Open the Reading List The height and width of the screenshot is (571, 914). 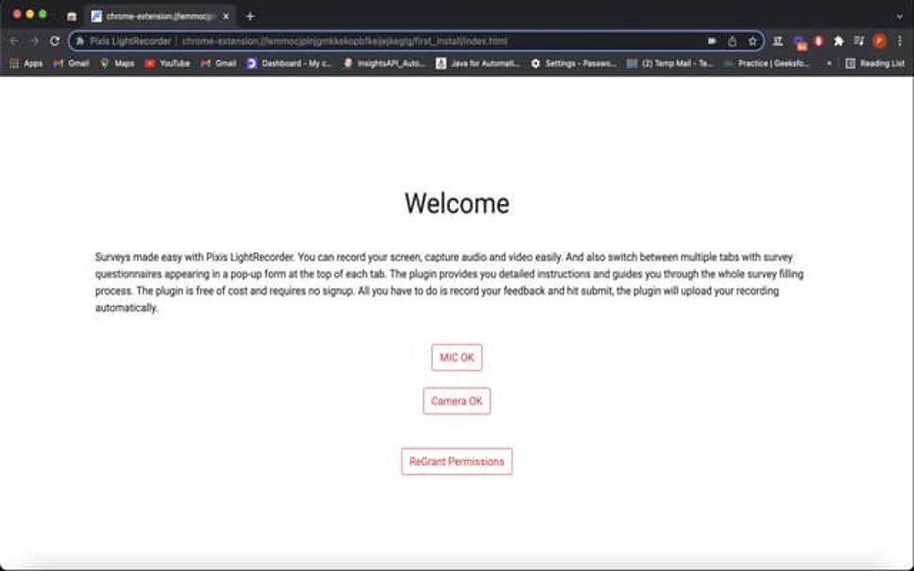[x=879, y=64]
